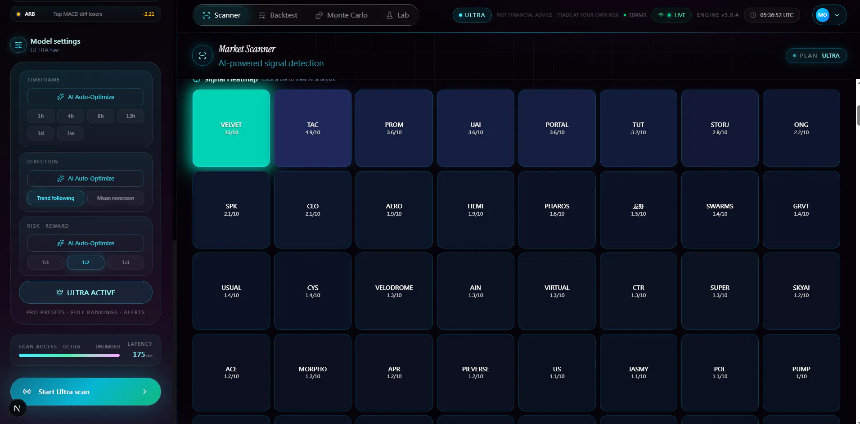Click the clock icon beside UTC time
Viewport: 860px width, 424px height.
(753, 15)
